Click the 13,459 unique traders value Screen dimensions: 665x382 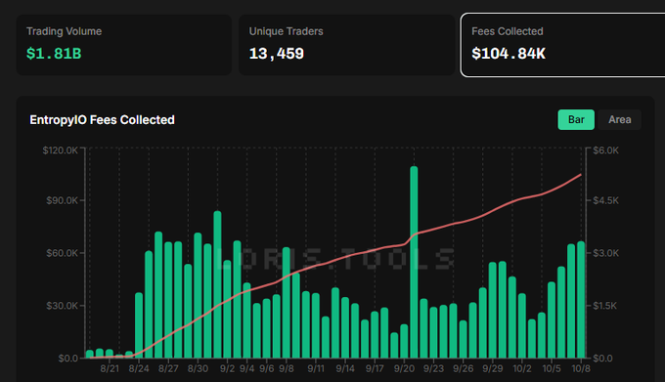click(x=277, y=54)
